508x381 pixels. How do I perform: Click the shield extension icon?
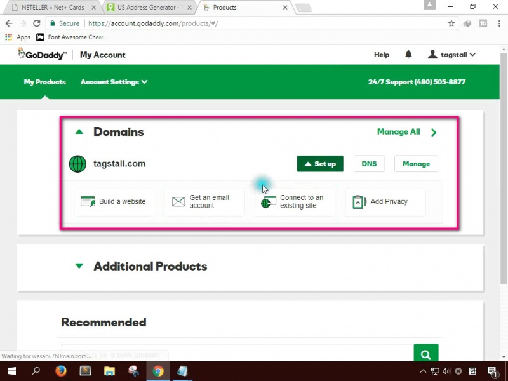pyautogui.click(x=467, y=23)
